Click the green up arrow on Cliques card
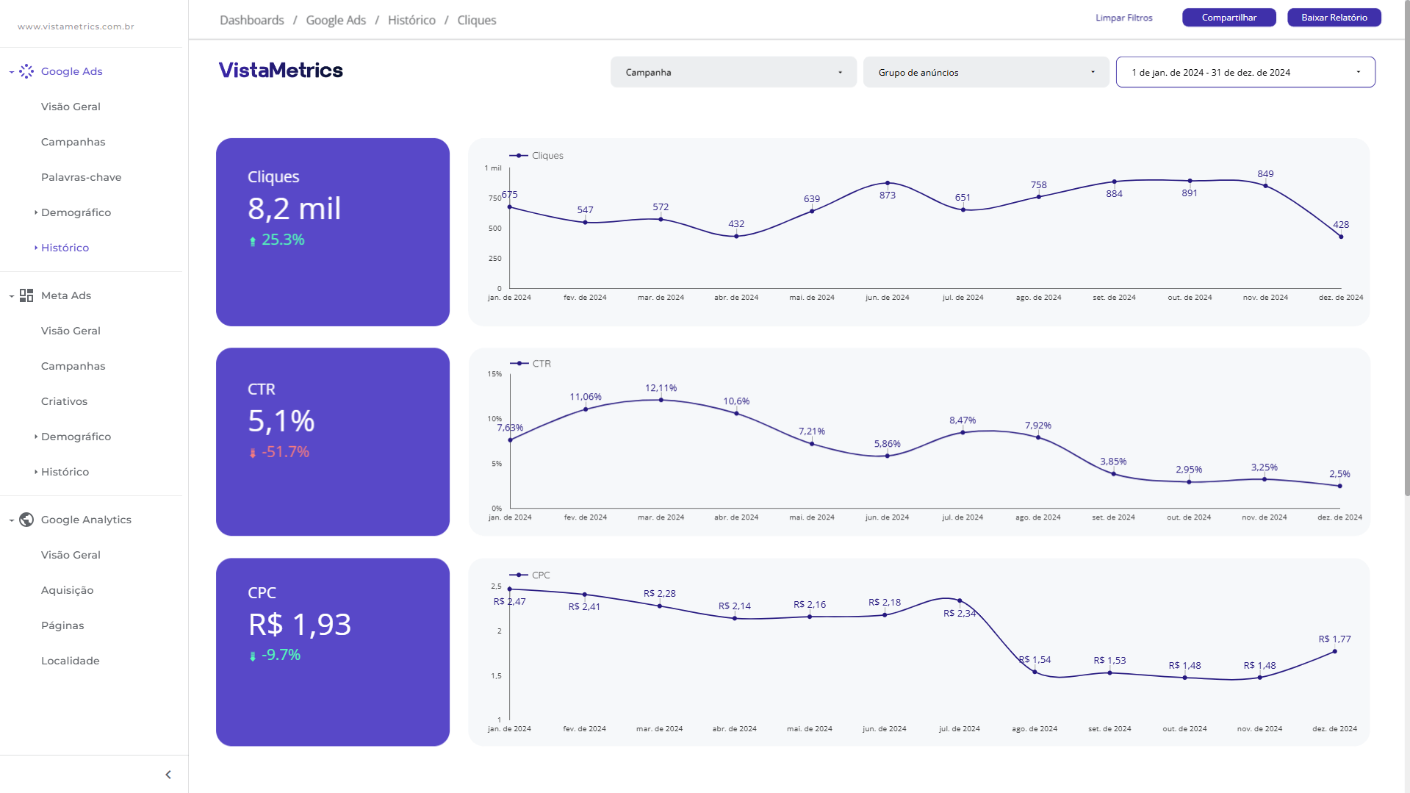Viewport: 1410px width, 793px height. point(253,241)
